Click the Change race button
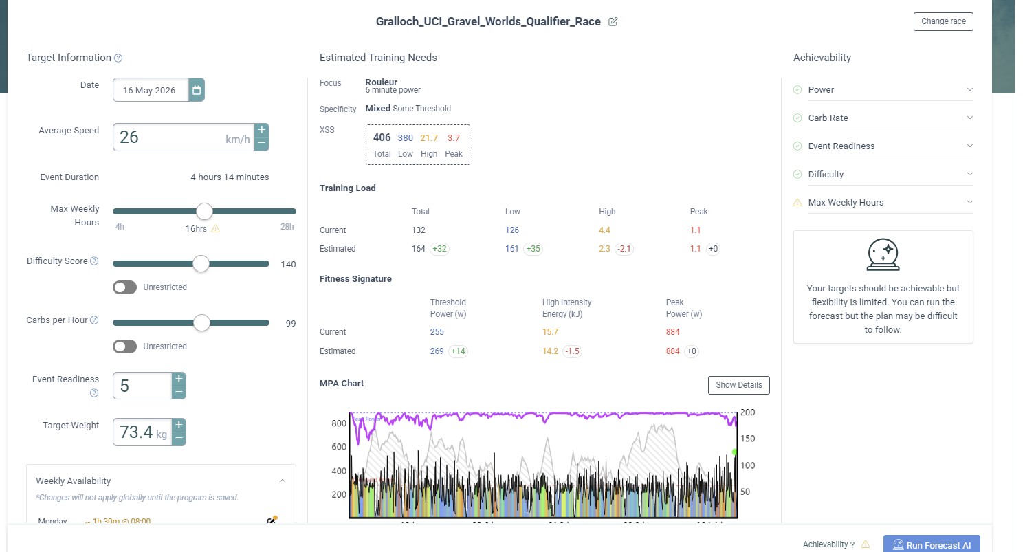 pos(943,21)
